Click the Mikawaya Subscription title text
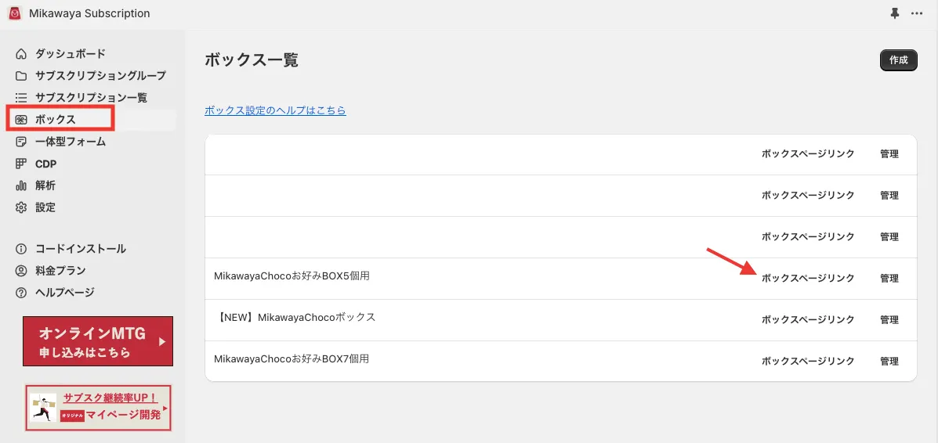 pos(90,13)
